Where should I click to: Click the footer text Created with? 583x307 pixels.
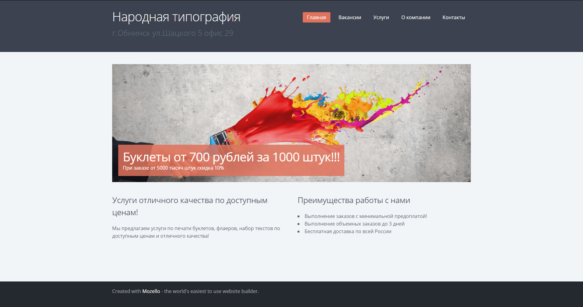pyautogui.click(x=127, y=291)
